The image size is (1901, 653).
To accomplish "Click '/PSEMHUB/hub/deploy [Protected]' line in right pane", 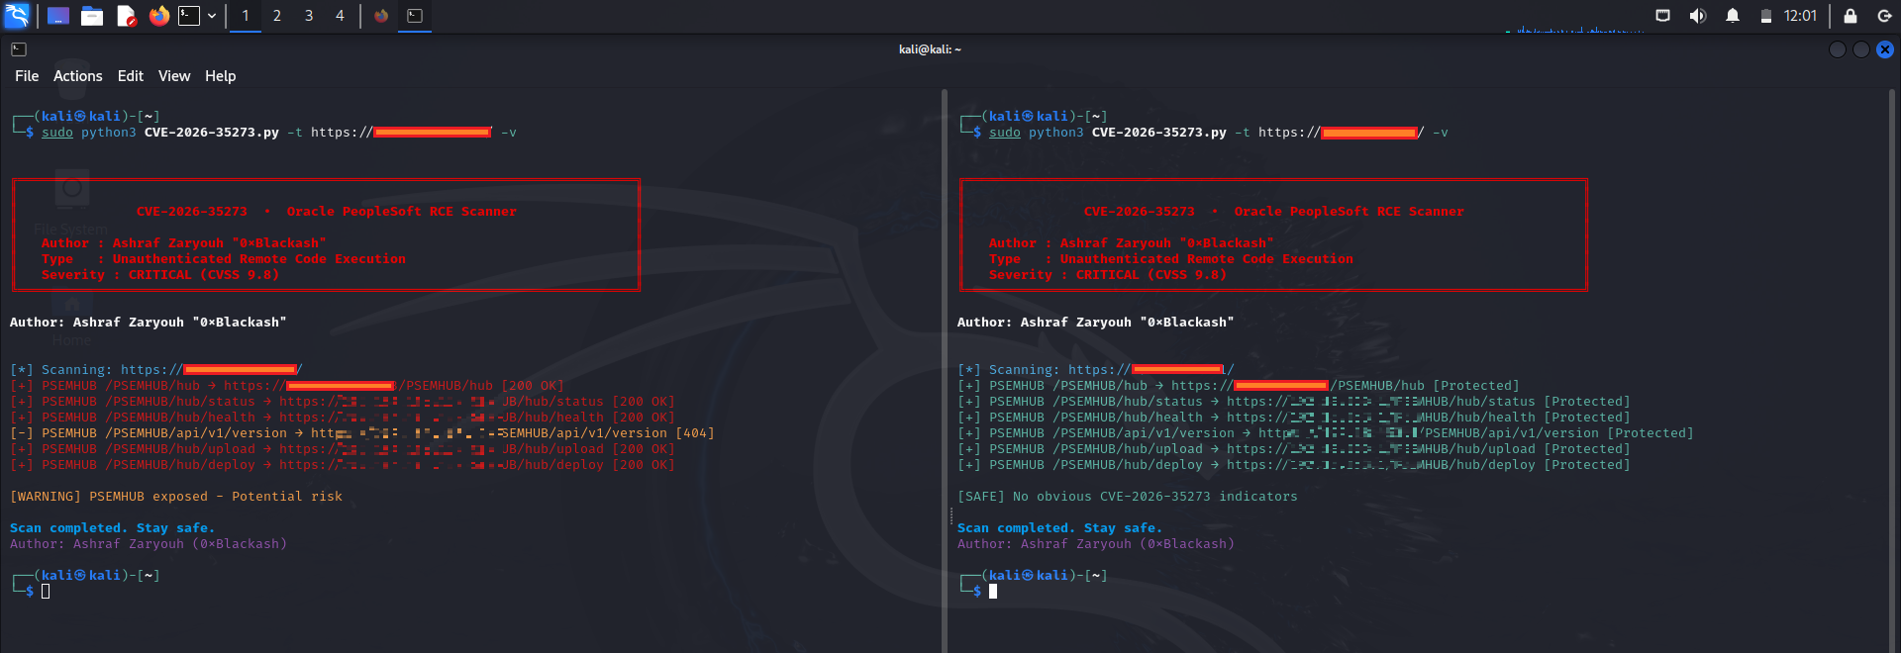I will point(1294,465).
